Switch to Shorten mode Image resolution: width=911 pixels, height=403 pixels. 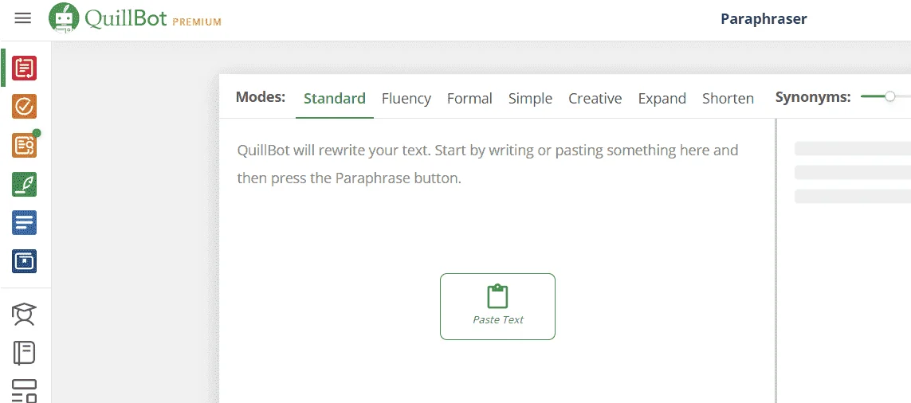[x=728, y=99]
